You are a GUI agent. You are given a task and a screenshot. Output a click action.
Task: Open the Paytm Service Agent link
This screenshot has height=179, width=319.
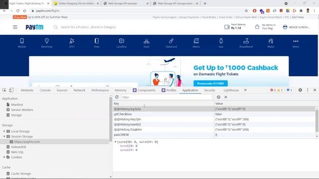pyautogui.click(x=164, y=17)
